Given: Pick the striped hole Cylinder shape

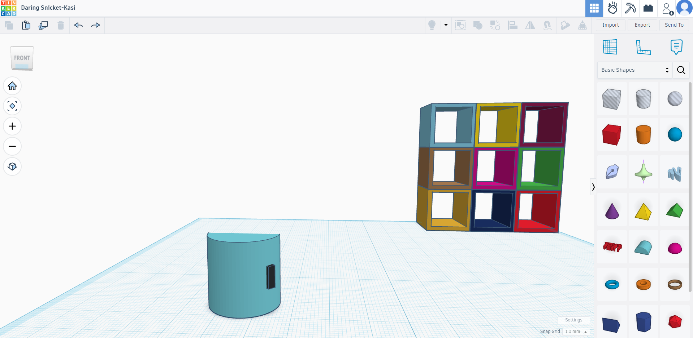Looking at the screenshot, I should click(x=644, y=99).
